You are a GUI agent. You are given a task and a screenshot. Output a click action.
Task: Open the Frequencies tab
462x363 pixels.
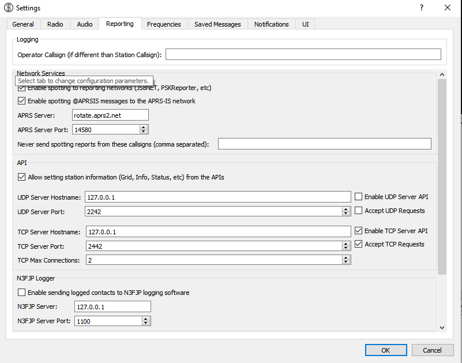point(164,24)
